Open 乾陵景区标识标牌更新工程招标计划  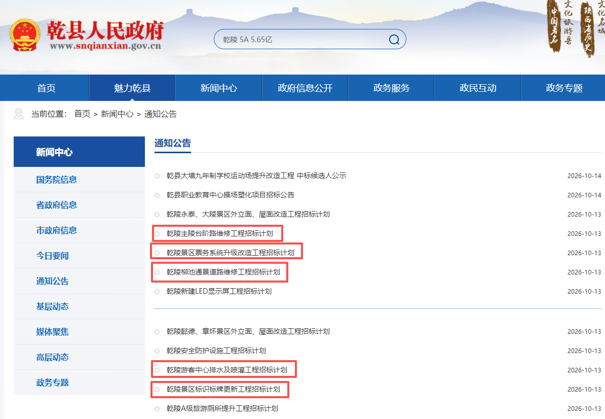pyautogui.click(x=223, y=389)
